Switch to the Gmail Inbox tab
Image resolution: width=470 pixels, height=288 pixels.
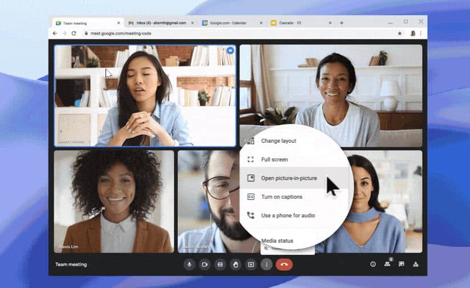tap(161, 23)
